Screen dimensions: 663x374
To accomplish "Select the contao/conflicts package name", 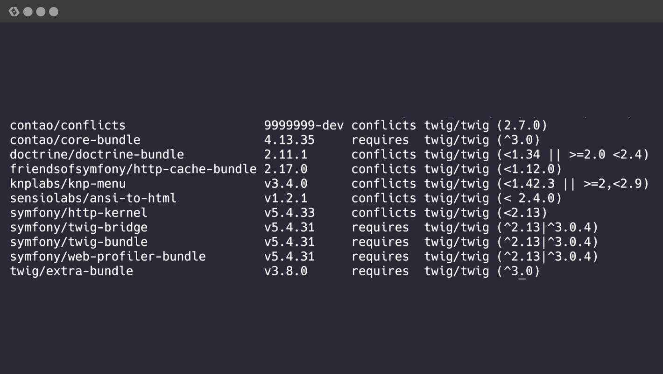I will (67, 125).
